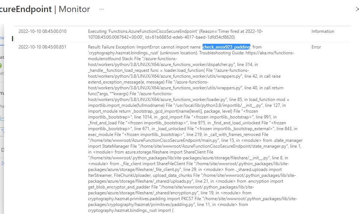Select timestamp 2022-10-10 08:45:00.010
Screen dimensions: 359x214
[42, 31]
